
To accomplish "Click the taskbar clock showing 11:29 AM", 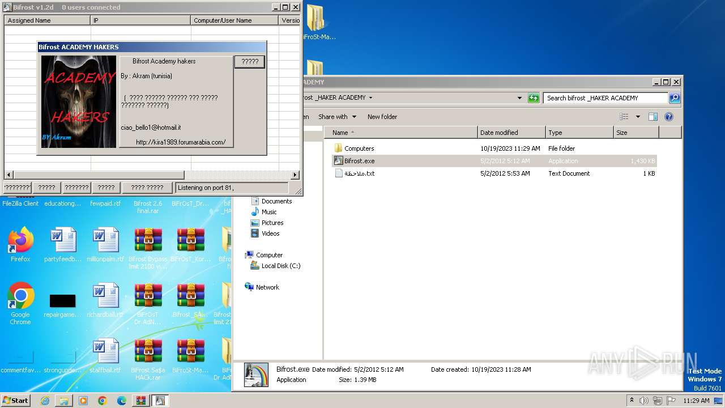I will pyautogui.click(x=696, y=401).
